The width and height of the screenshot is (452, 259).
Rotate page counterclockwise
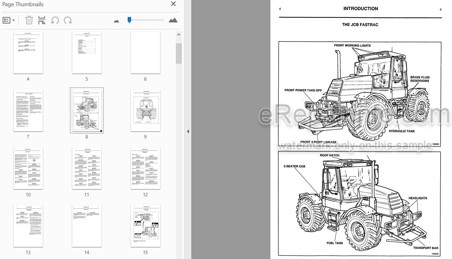click(55, 20)
